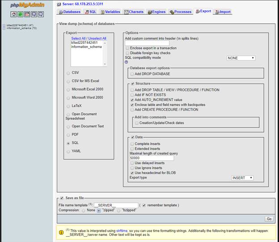Image resolution: width=279 pixels, height=242 pixels.
Task: Click the File name template field
Action: pos(116,205)
